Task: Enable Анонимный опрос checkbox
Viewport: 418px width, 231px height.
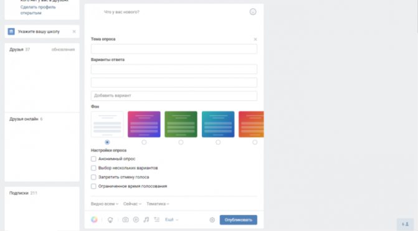Action: coord(93,159)
